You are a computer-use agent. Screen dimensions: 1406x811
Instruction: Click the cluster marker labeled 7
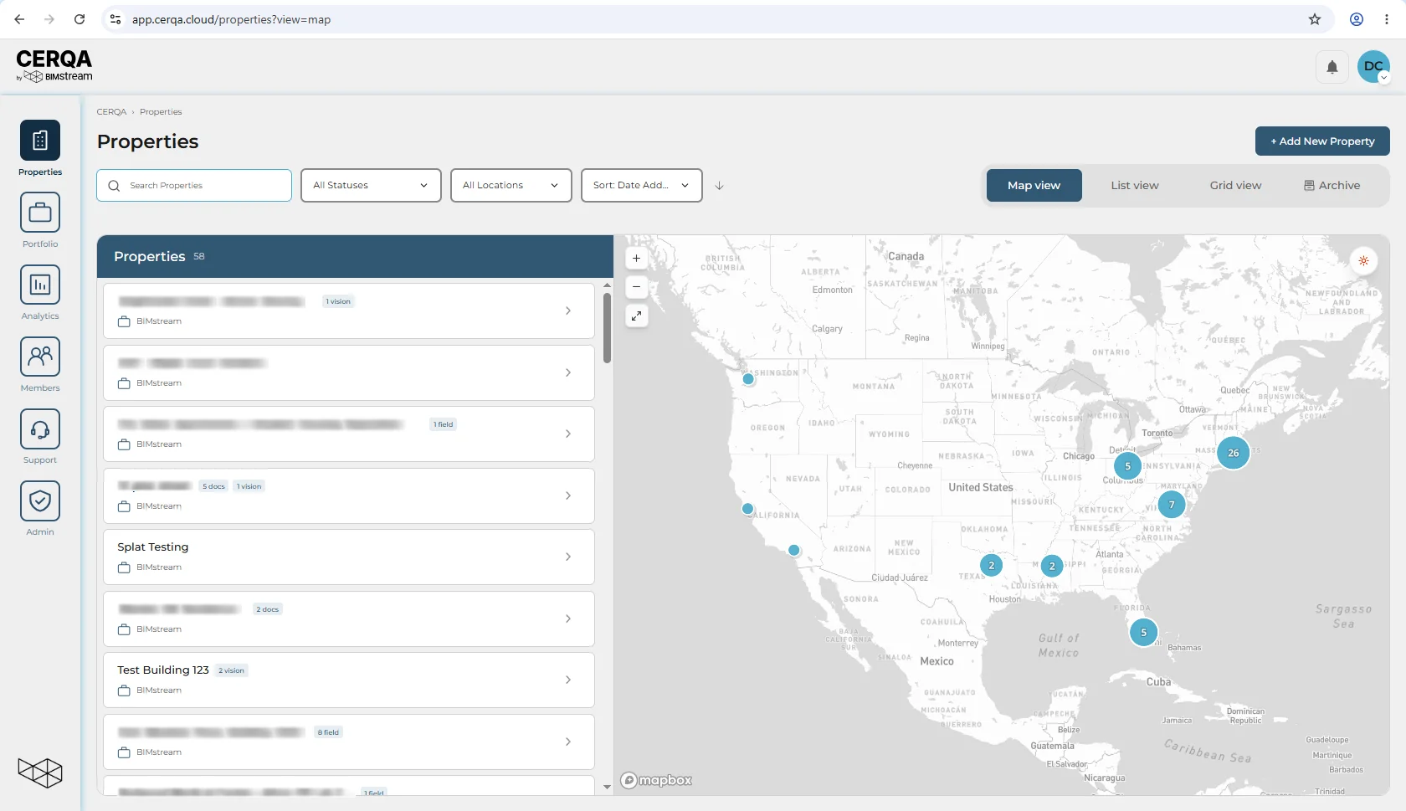coord(1172,505)
